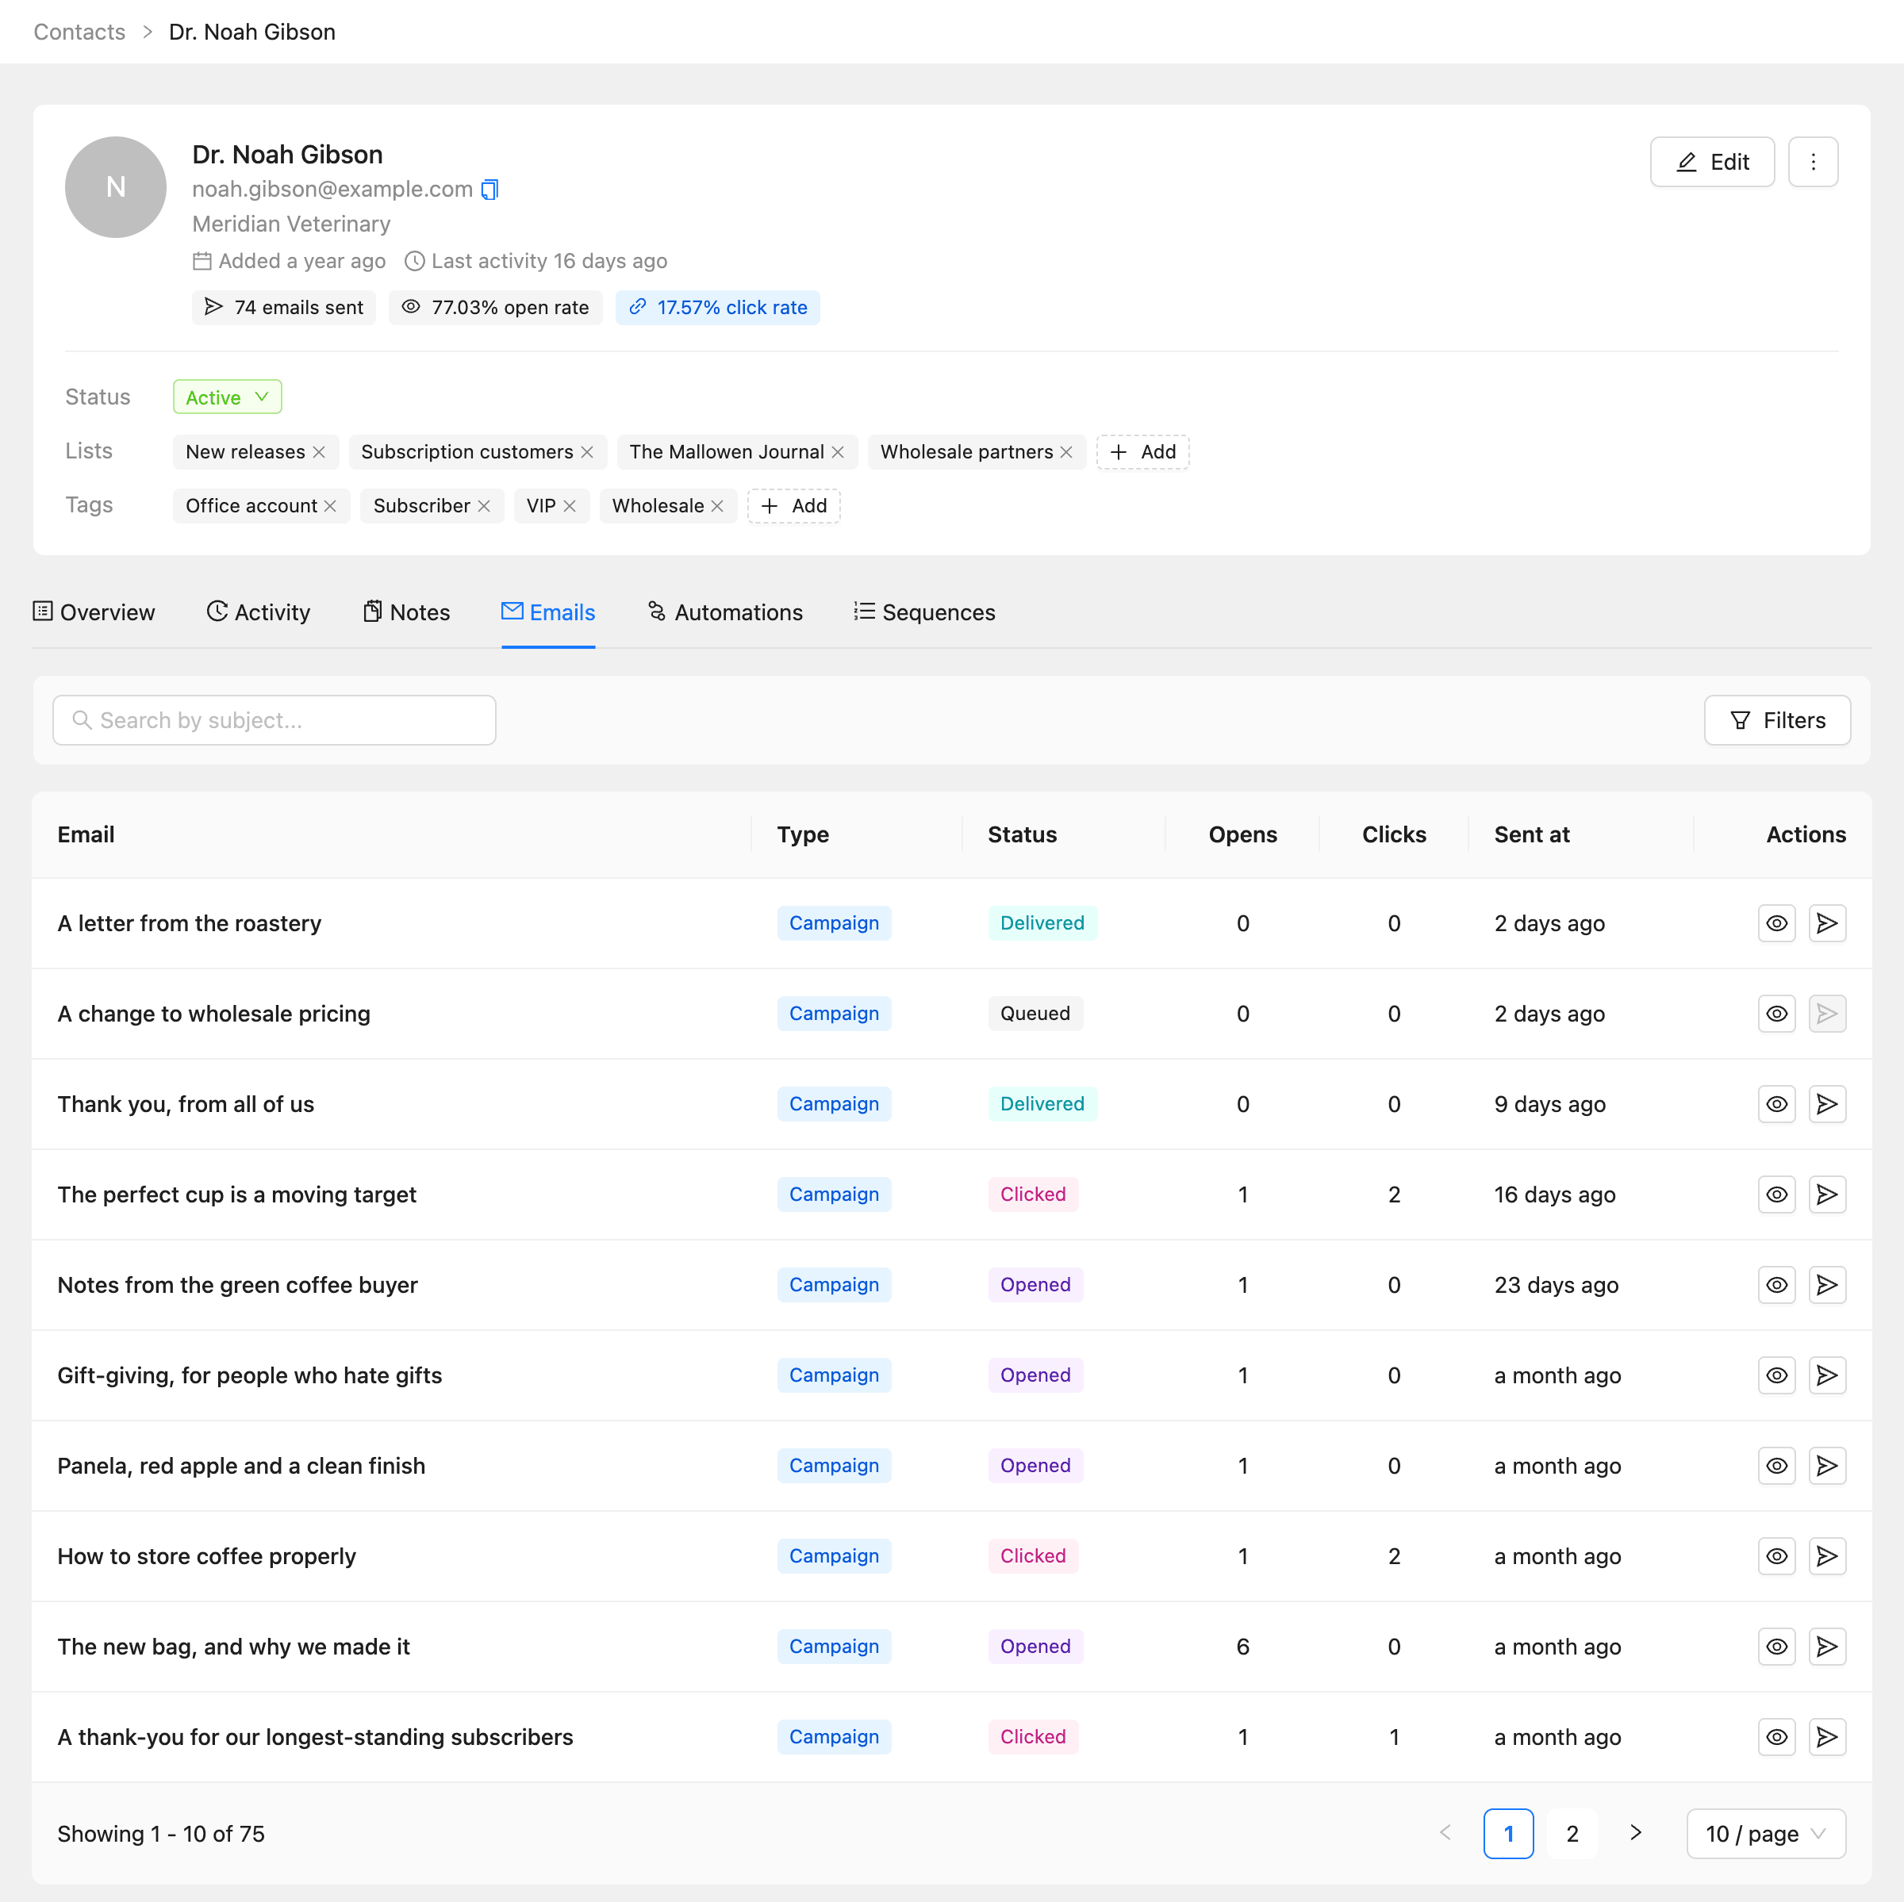
Task: Open the 10 / page size dropdown
Action: (1765, 1834)
